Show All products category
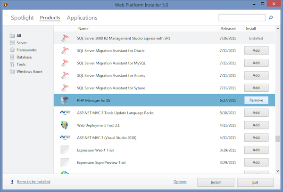Image resolution: width=283 pixels, height=192 pixels. (x=19, y=36)
